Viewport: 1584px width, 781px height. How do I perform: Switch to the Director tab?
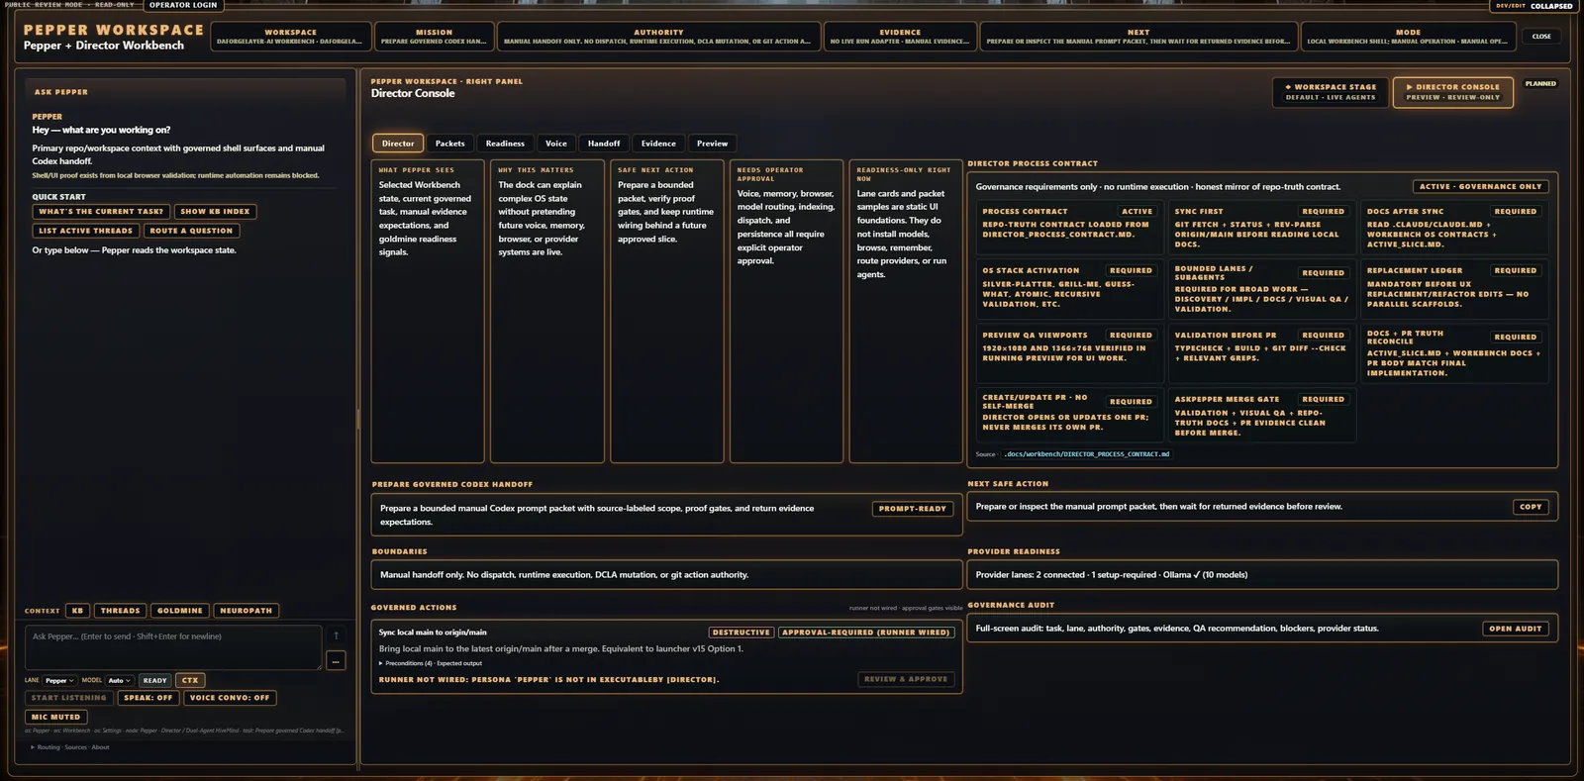pyautogui.click(x=398, y=144)
